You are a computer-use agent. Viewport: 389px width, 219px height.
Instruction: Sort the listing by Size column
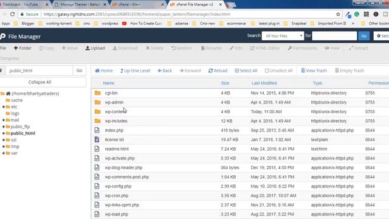[225, 83]
